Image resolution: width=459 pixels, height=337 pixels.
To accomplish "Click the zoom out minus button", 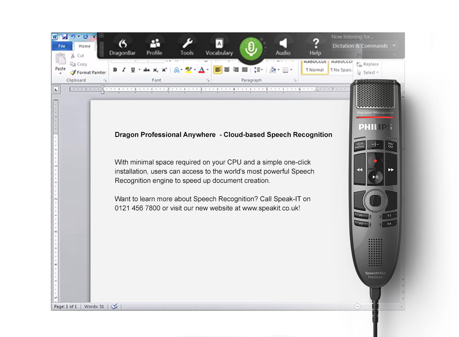I will tap(357, 306).
